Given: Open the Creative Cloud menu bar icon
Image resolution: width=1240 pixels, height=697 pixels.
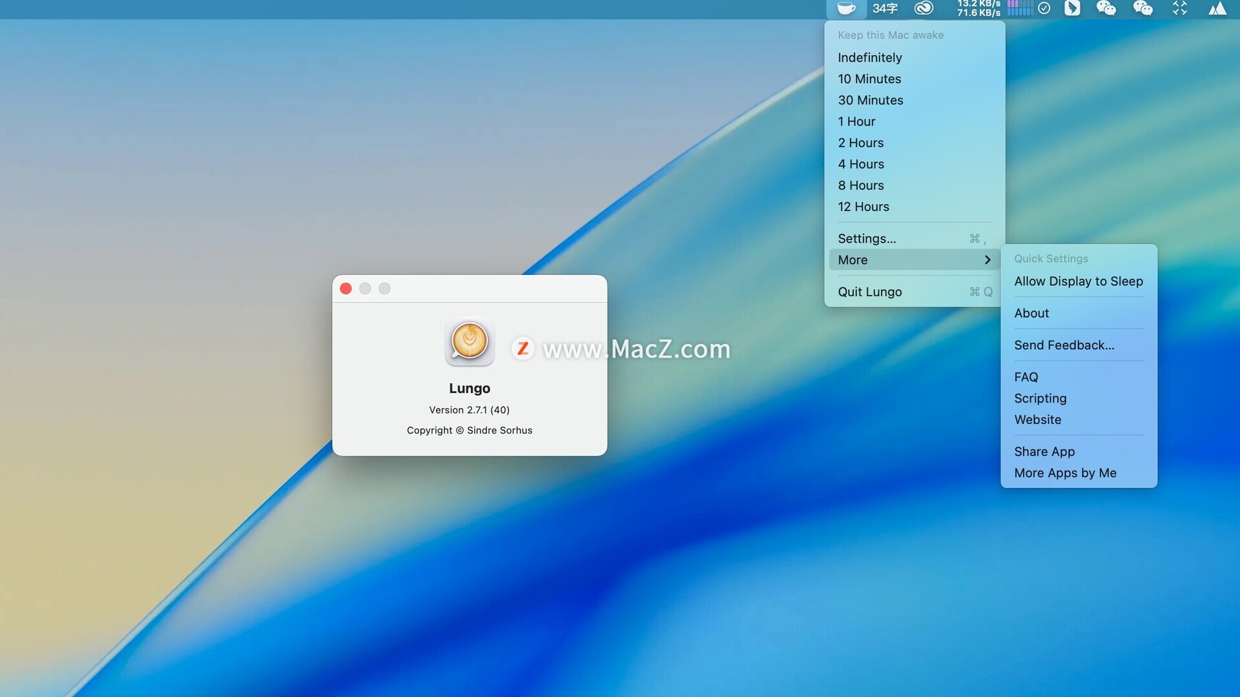Looking at the screenshot, I should point(924,8).
